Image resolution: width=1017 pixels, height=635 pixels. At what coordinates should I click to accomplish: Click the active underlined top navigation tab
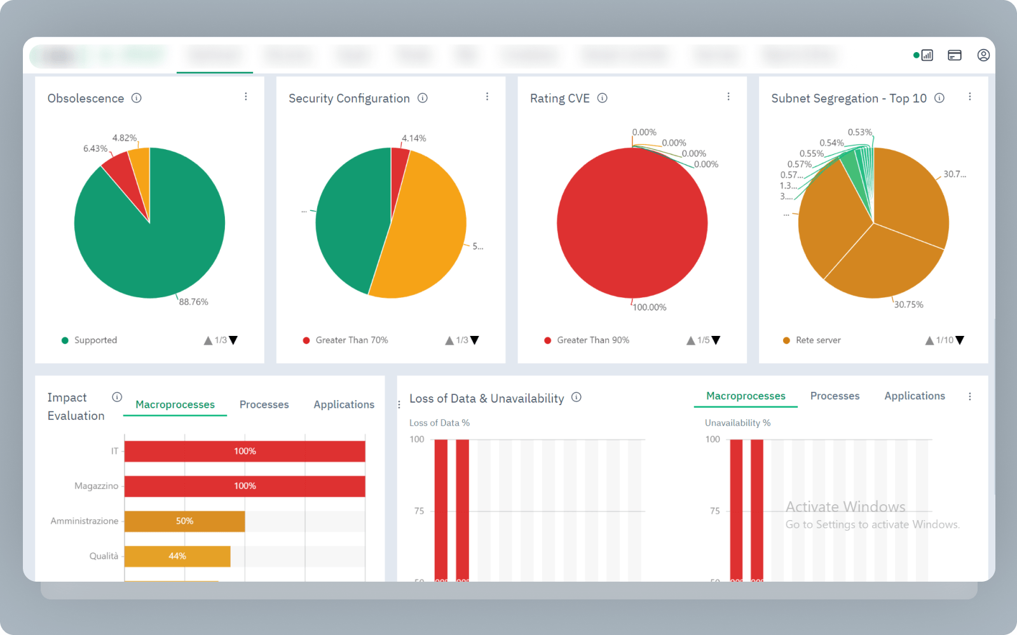click(215, 56)
